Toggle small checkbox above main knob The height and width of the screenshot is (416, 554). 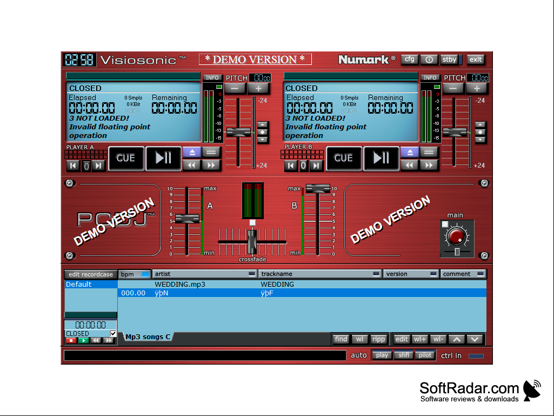coord(445,224)
